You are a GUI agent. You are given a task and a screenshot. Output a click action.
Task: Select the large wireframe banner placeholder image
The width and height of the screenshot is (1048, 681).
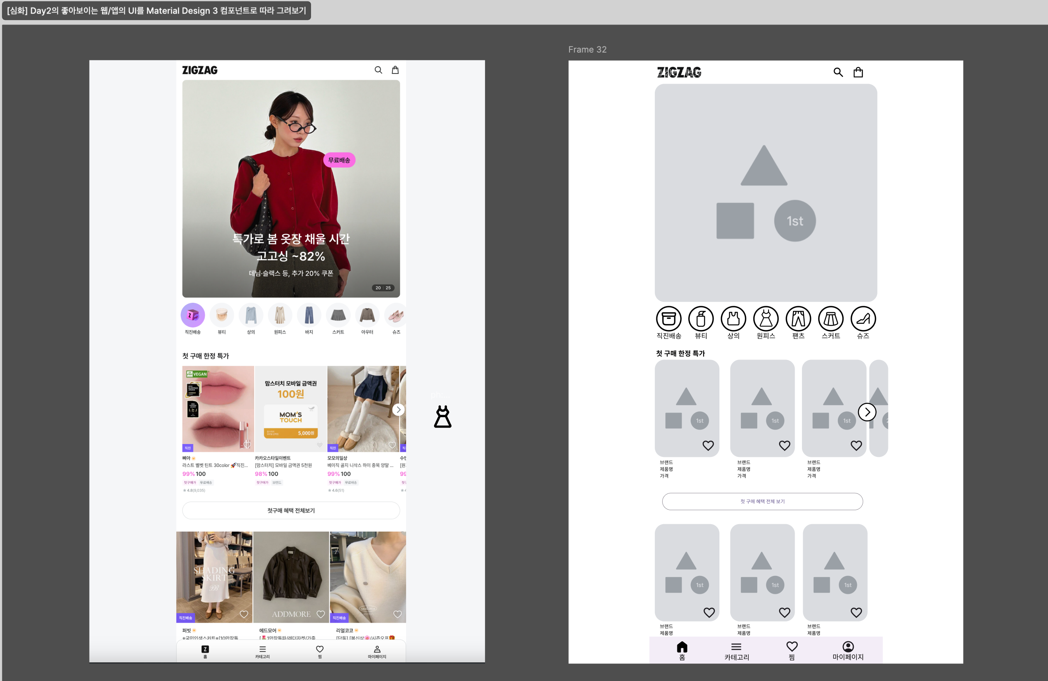coord(765,193)
